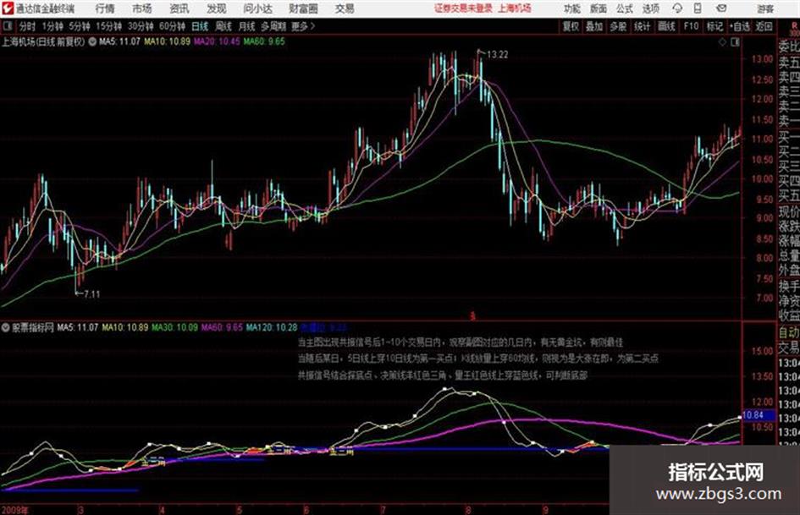Click the red R icon at right edge
The width and height of the screenshot is (800, 515).
794,26
